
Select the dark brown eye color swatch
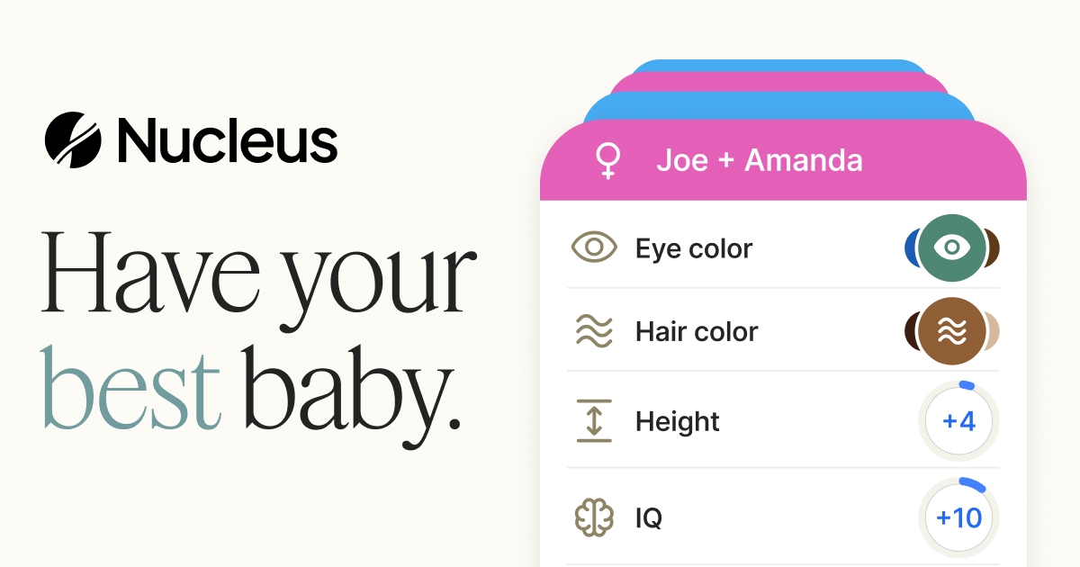point(994,247)
